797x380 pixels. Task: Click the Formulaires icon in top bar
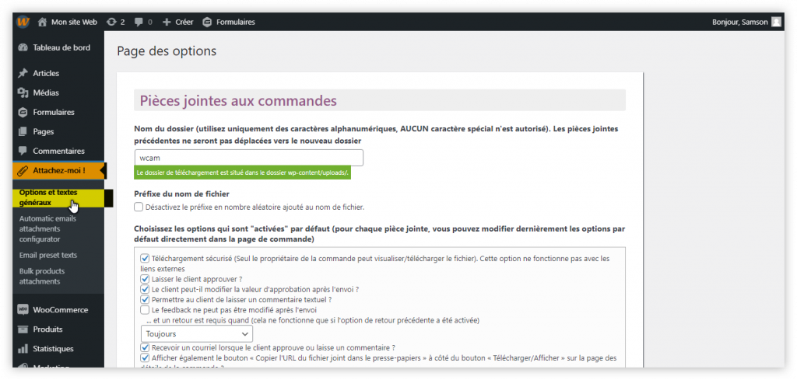tap(207, 22)
